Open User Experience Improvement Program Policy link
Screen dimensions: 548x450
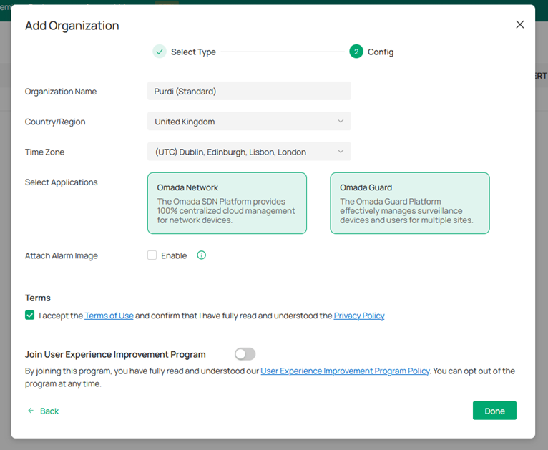pyautogui.click(x=345, y=371)
